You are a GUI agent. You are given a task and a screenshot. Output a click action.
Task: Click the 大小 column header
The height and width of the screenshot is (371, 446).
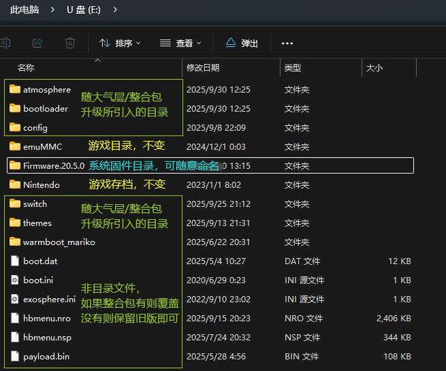coord(375,68)
